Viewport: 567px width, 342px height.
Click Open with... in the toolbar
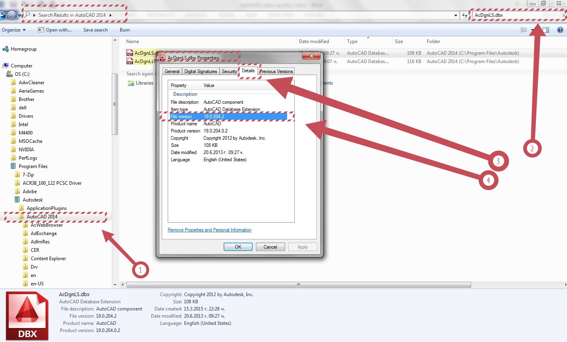pyautogui.click(x=55, y=30)
